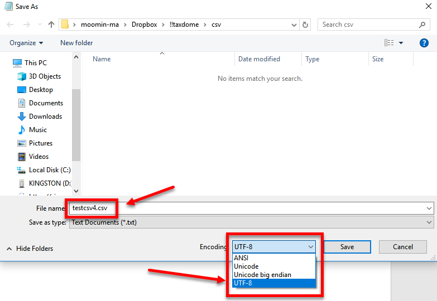Image resolution: width=437 pixels, height=301 pixels.
Task: Open the view options icon
Action: click(390, 43)
